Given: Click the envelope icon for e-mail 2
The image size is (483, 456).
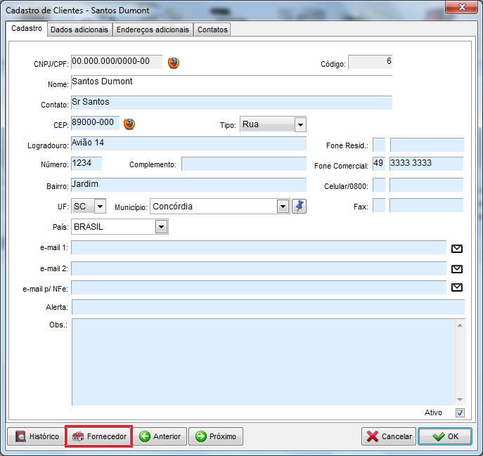Looking at the screenshot, I should point(457,268).
